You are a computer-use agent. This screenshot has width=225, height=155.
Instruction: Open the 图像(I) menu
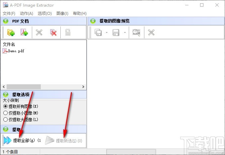(x=62, y=14)
